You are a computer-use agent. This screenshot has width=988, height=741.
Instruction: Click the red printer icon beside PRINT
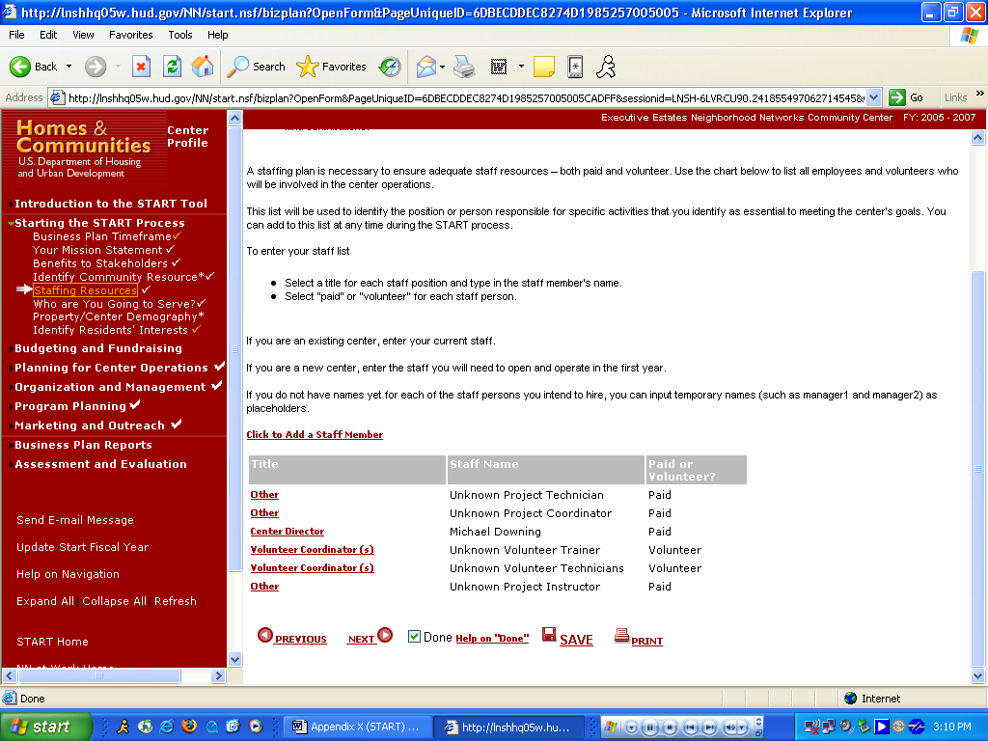pos(621,636)
